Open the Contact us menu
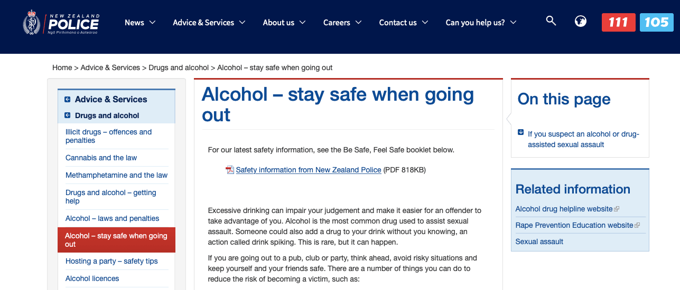This screenshot has width=680, height=290. coord(403,22)
